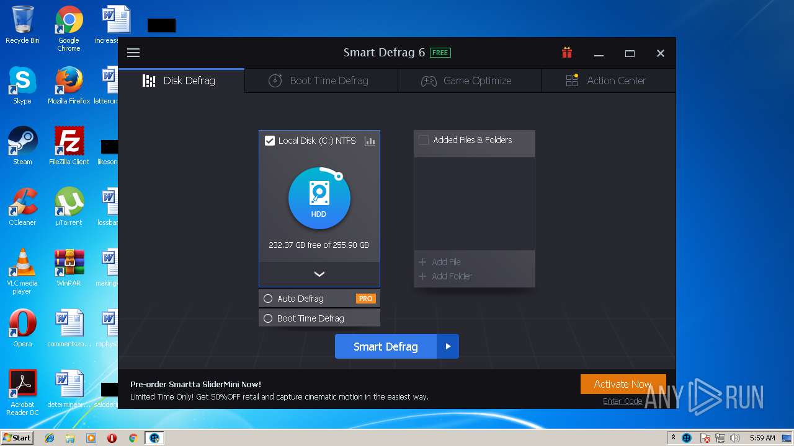Screen dimensions: 794x446
Task: Open Skype desktop shortcut
Action: click(22, 86)
